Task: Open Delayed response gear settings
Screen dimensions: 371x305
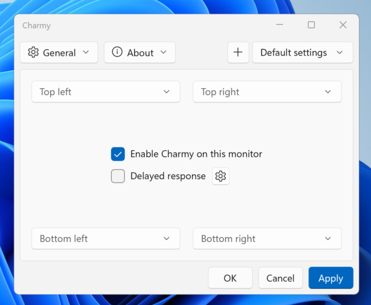Action: [220, 176]
